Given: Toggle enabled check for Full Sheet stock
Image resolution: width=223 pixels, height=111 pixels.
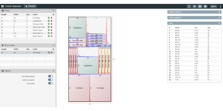Looking at the screenshot, I should pyautogui.click(x=49, y=52).
